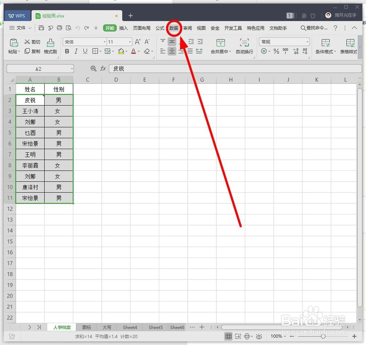
Task: Toggle middle vertical alignment
Action: click(172, 42)
